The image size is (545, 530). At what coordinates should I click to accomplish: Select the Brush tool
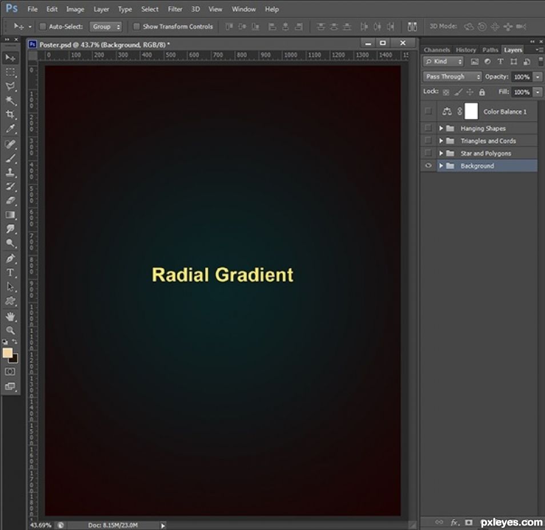tap(10, 158)
